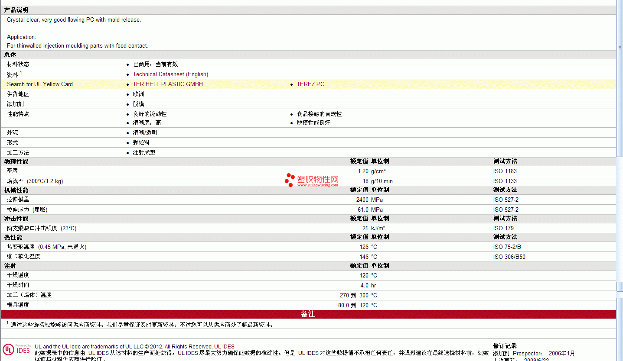Click the 食品接触的合规性 feature entry

(320, 114)
